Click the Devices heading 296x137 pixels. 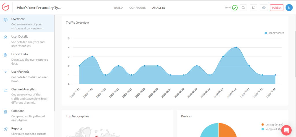point(186,116)
